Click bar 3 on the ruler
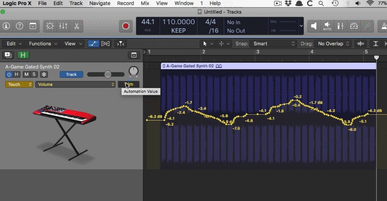This screenshot has height=201, width=387. 258,52
